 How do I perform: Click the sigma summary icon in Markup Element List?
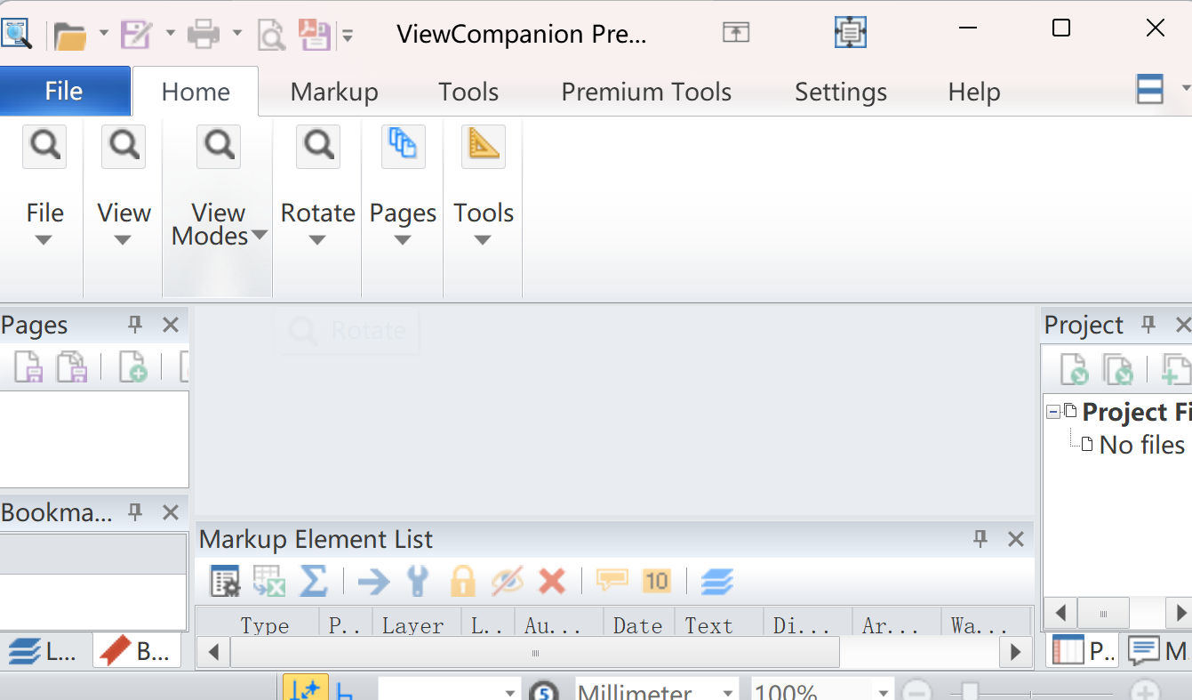coord(313,582)
